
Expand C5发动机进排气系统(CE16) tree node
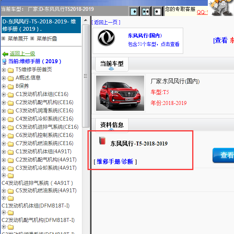4,127
